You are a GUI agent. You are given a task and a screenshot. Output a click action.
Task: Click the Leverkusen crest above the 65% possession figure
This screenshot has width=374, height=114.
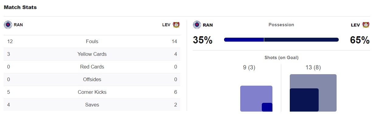[x=366, y=25]
